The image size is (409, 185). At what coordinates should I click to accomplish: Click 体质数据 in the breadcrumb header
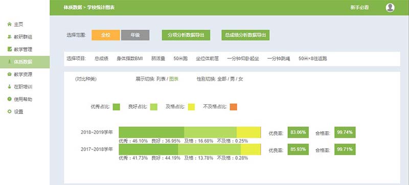point(72,8)
